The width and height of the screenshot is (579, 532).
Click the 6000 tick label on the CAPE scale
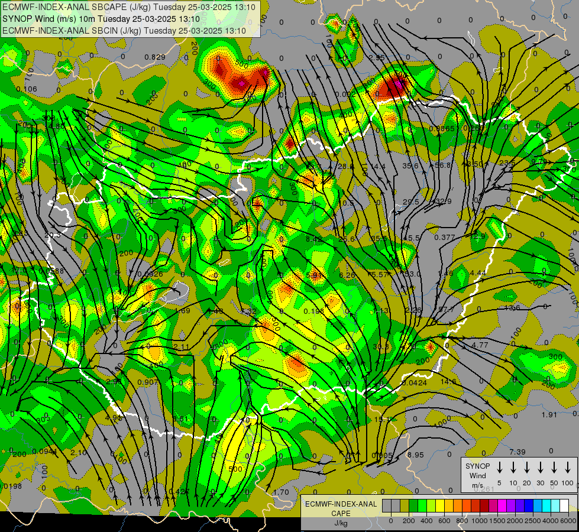coord(568,521)
